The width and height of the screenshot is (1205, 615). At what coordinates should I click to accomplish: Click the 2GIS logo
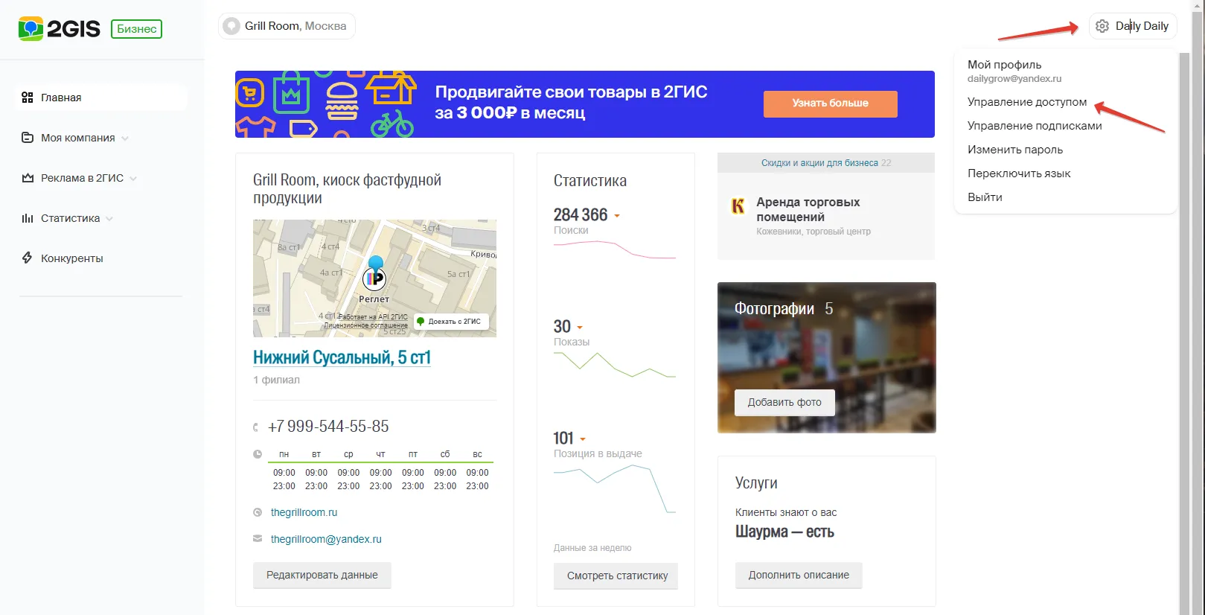click(x=59, y=29)
